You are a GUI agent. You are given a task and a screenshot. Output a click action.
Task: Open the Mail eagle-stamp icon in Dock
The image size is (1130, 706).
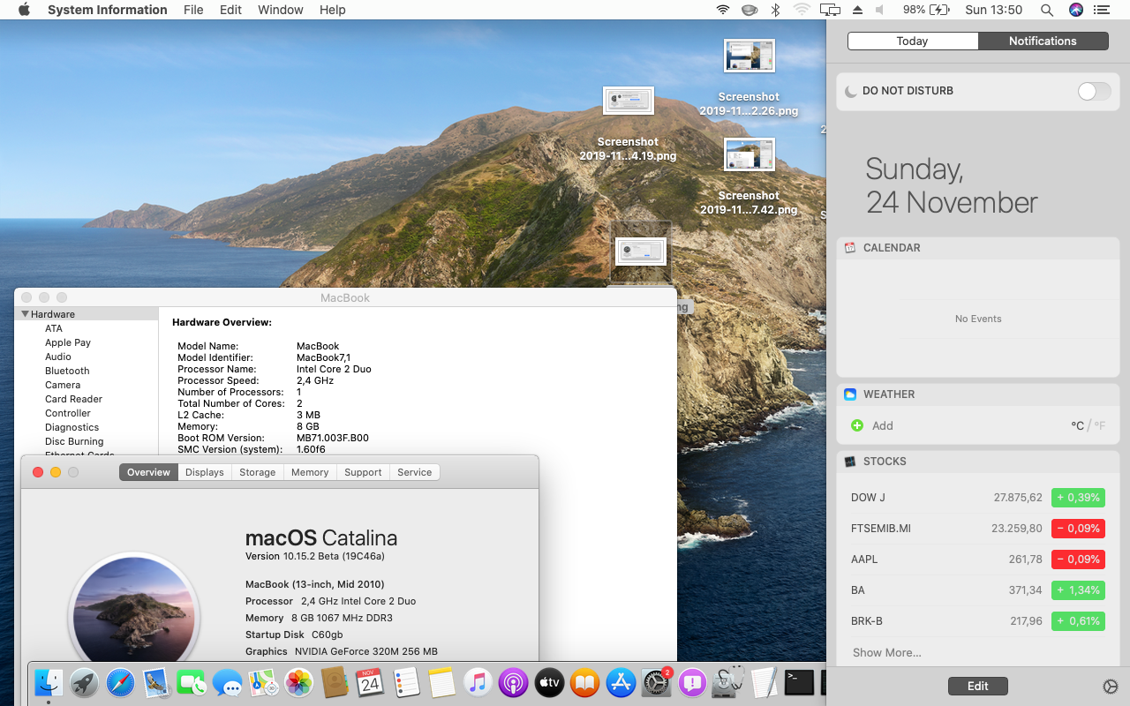tap(156, 682)
